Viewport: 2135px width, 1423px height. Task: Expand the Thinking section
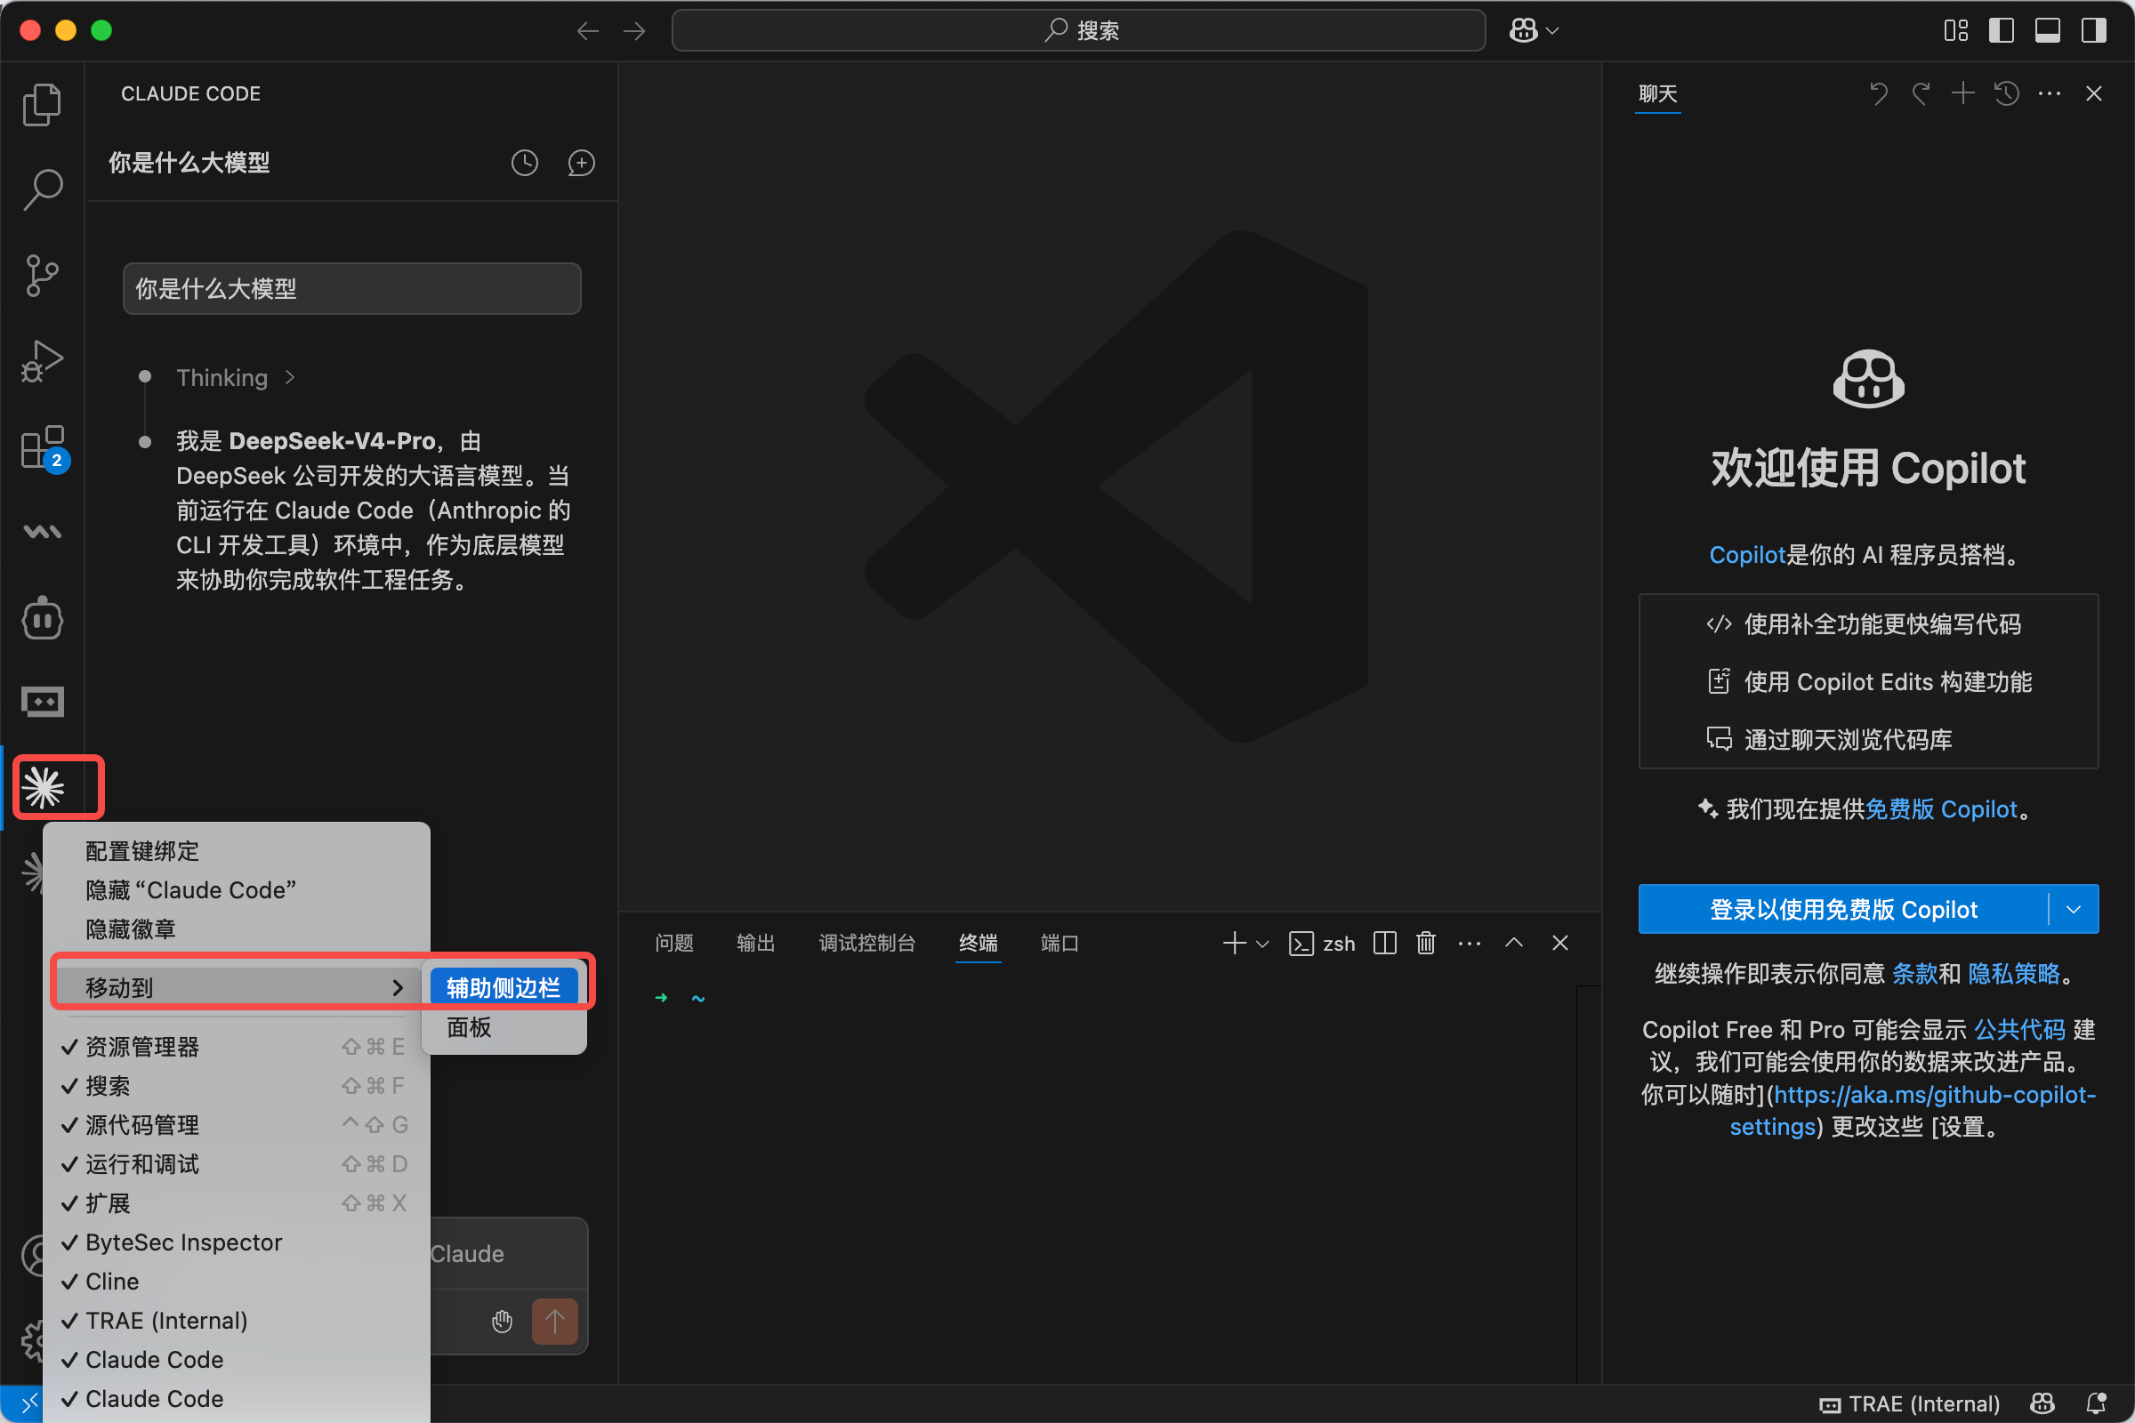(236, 377)
